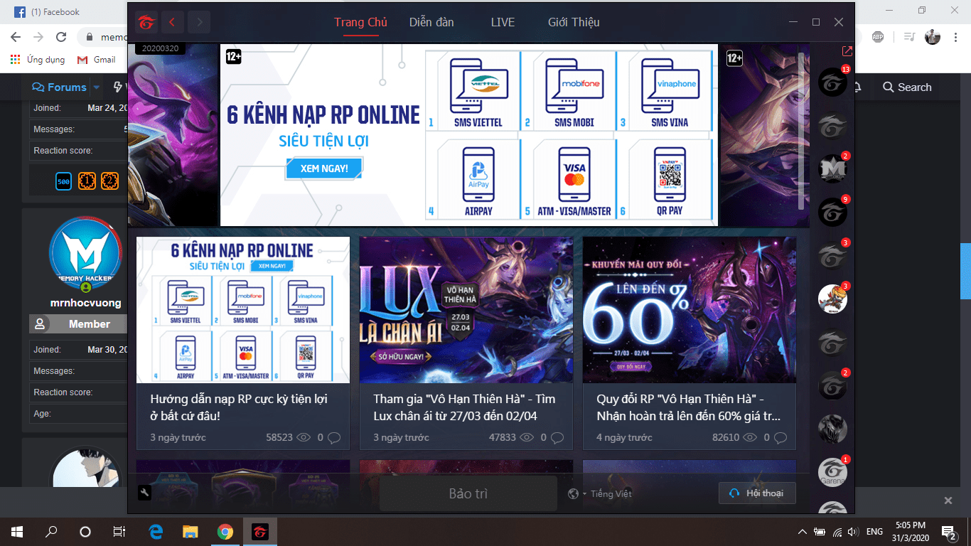Open the mrnhocvuong user profile link
Screen dimensions: 971x546
tap(85, 303)
